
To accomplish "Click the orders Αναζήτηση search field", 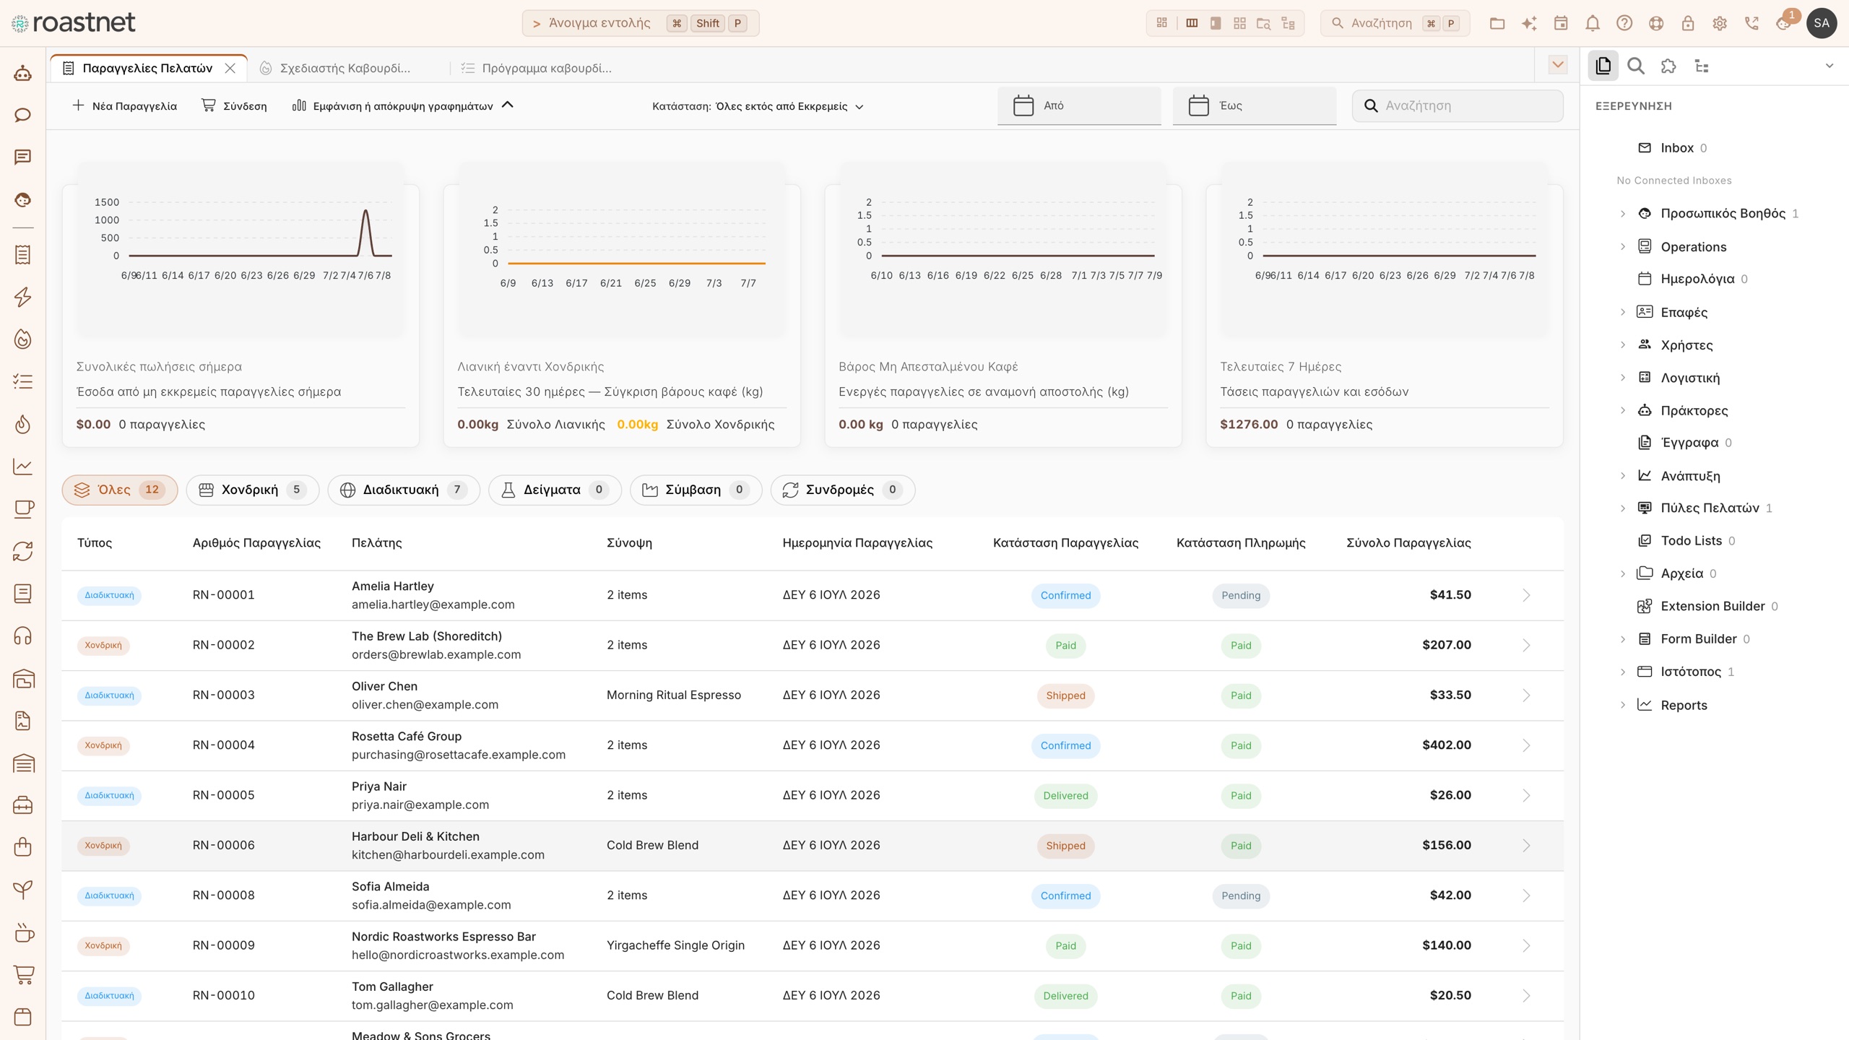I will click(1458, 105).
